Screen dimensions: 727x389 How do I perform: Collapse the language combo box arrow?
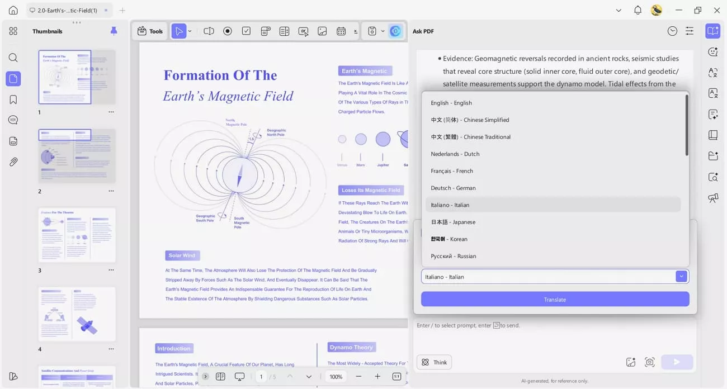[x=681, y=277]
